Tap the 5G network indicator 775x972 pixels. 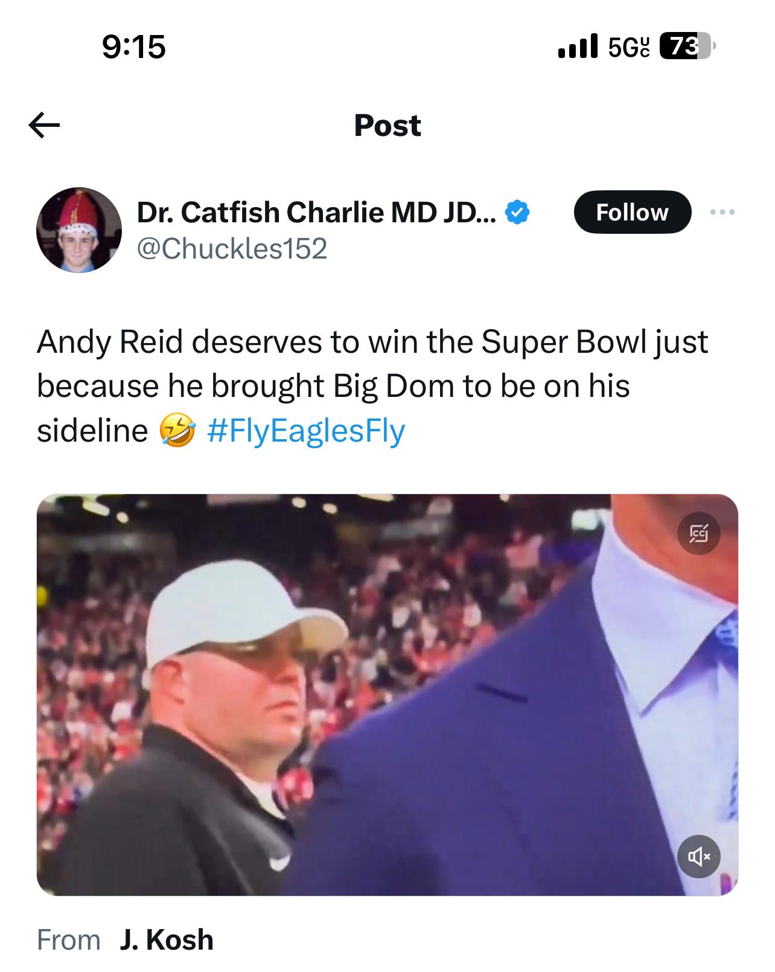[629, 47]
